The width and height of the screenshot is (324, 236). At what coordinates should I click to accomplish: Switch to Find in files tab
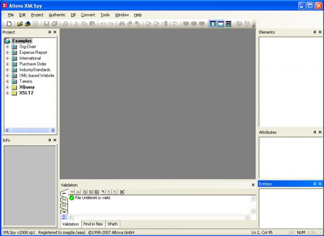click(x=93, y=224)
